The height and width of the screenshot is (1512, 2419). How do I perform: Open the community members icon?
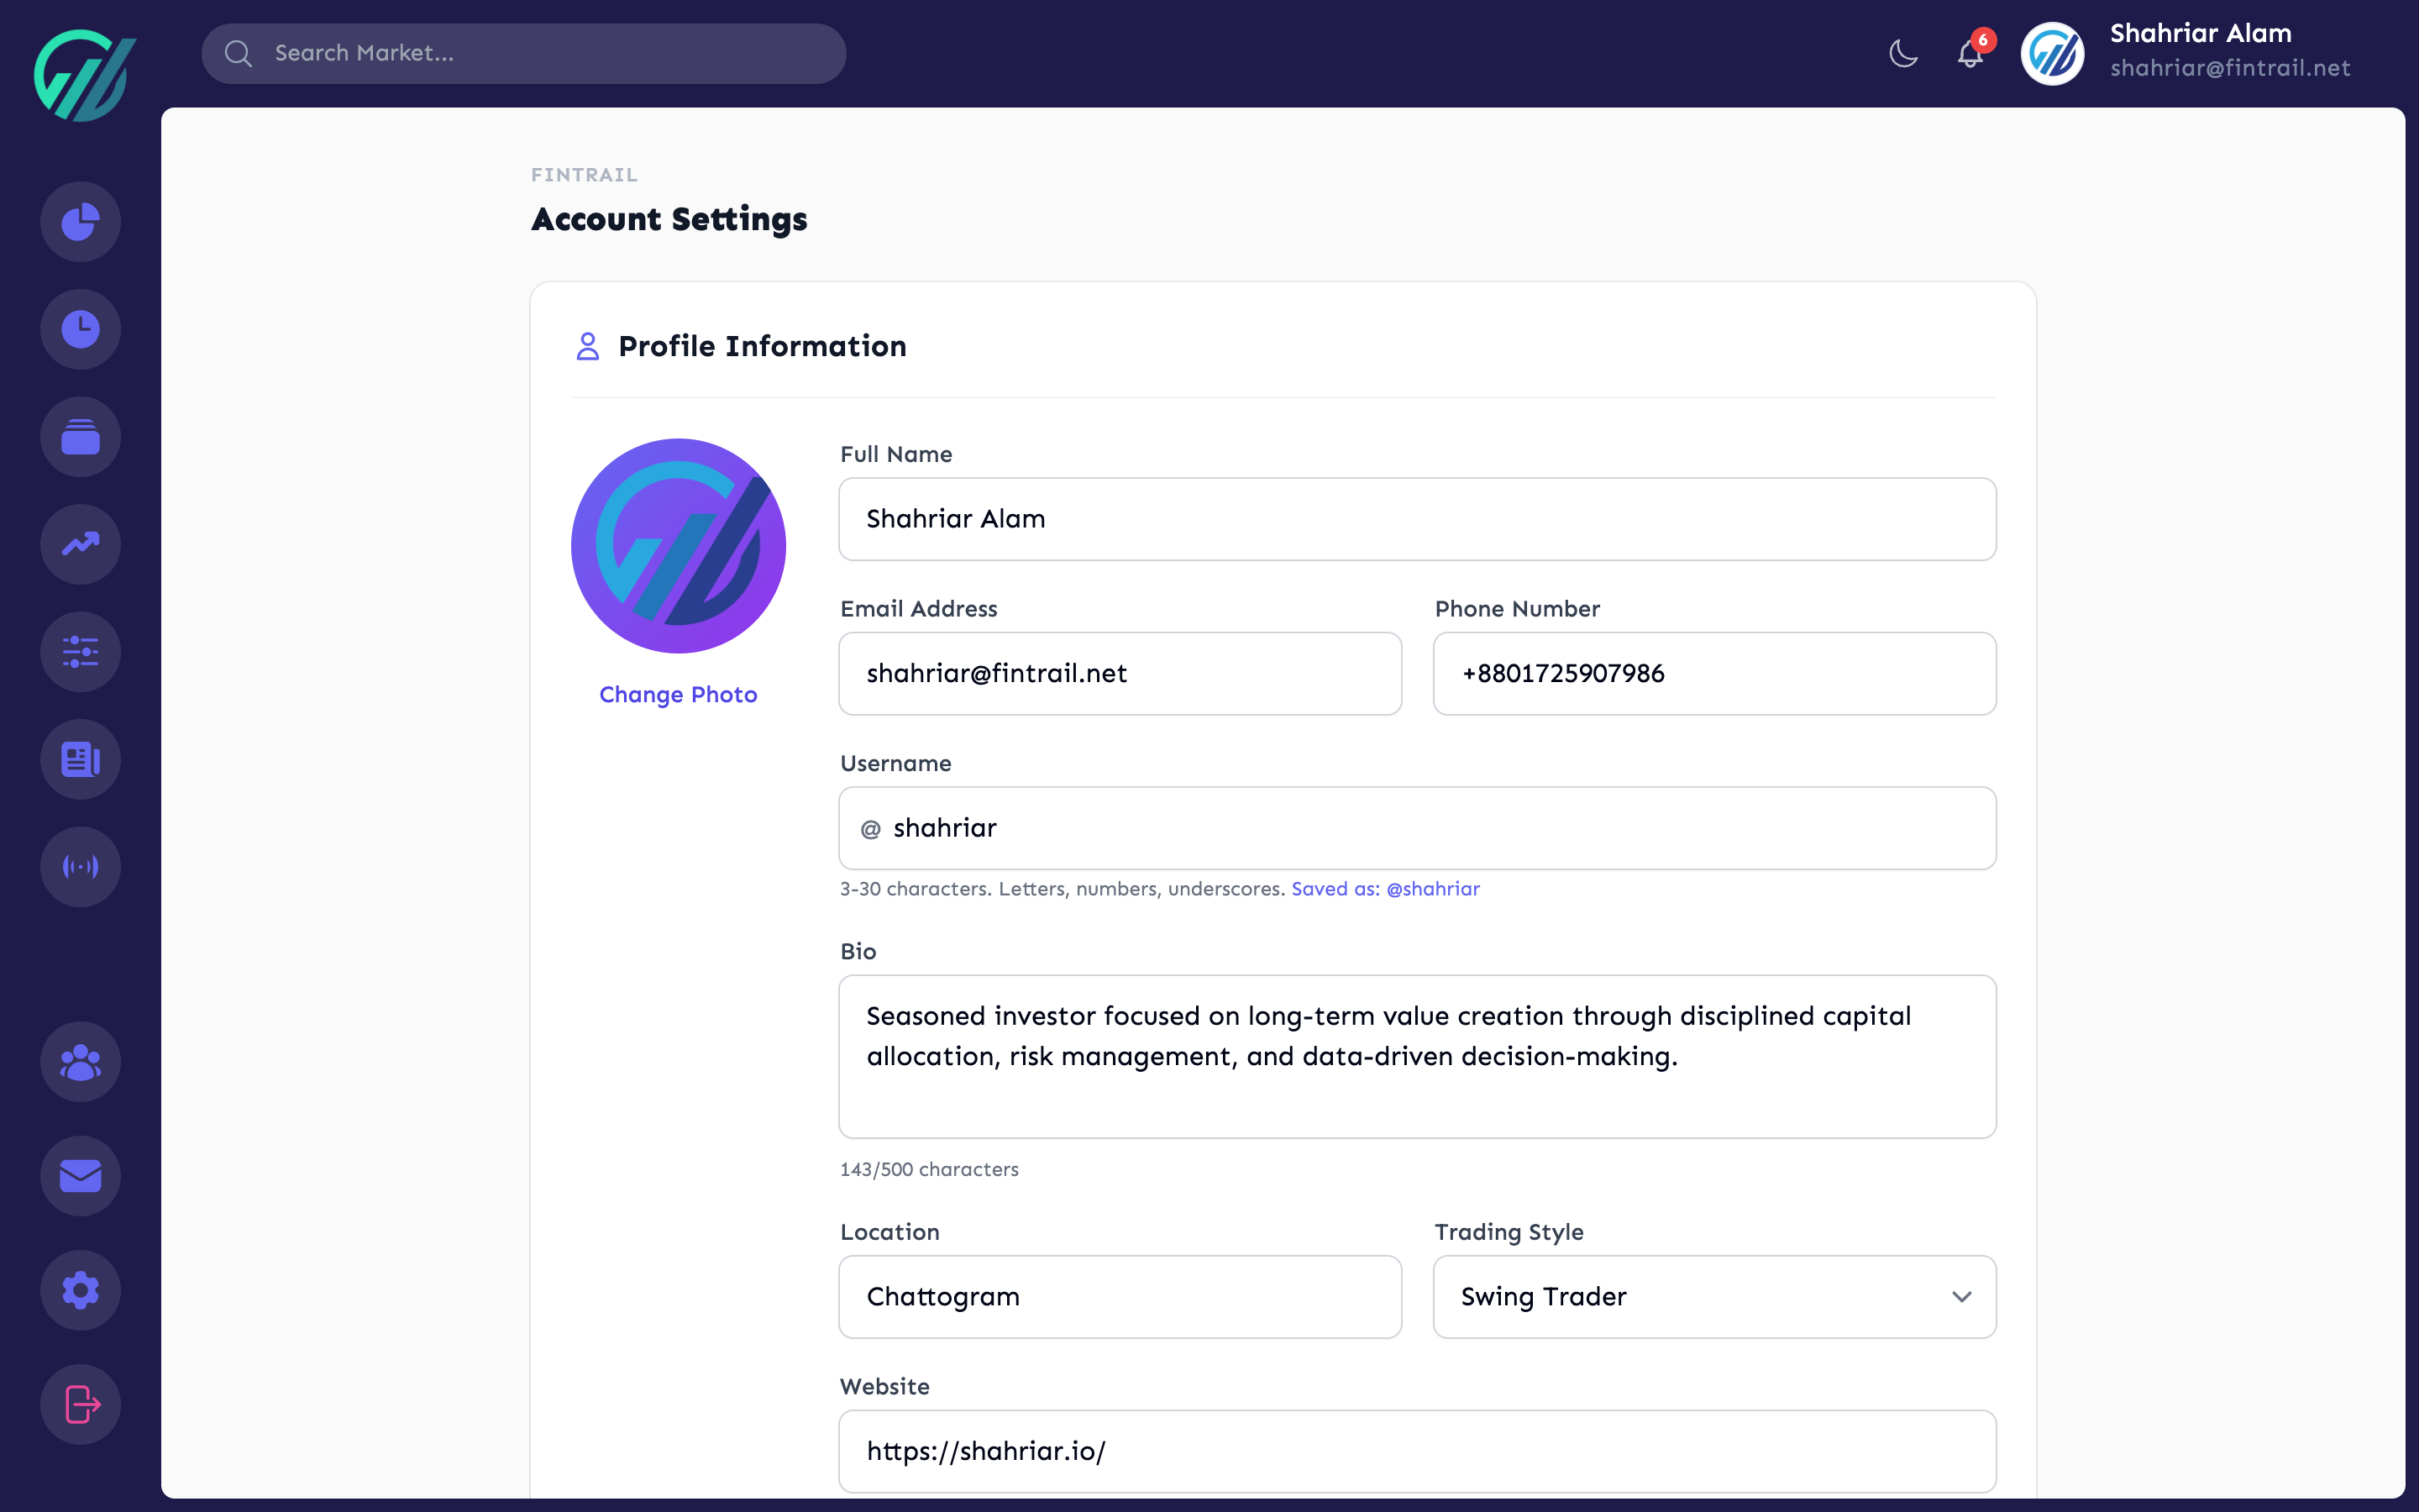pos(80,1061)
